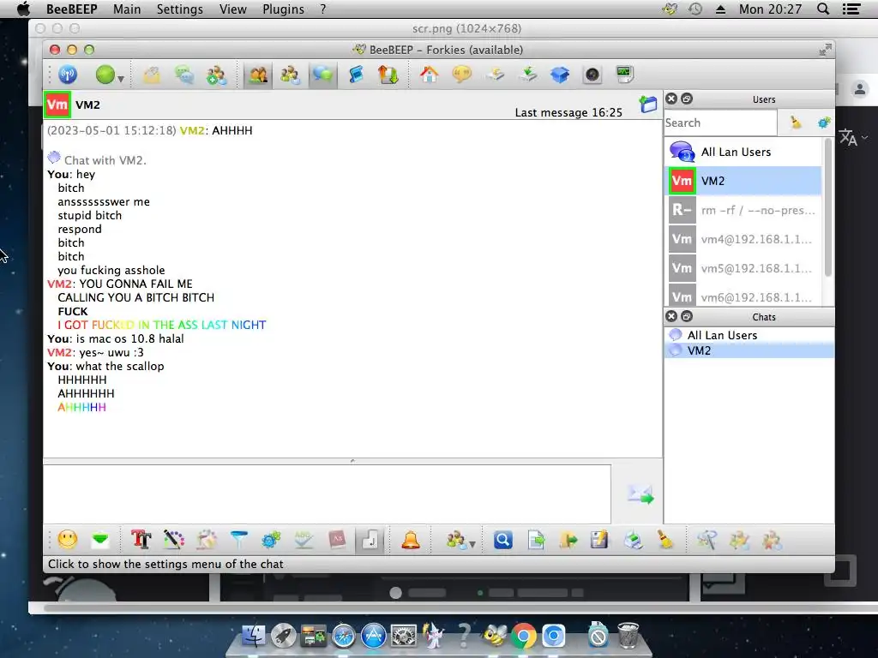This screenshot has width=878, height=658.
Task: Open Google Chrome from the Dock
Action: (x=523, y=637)
